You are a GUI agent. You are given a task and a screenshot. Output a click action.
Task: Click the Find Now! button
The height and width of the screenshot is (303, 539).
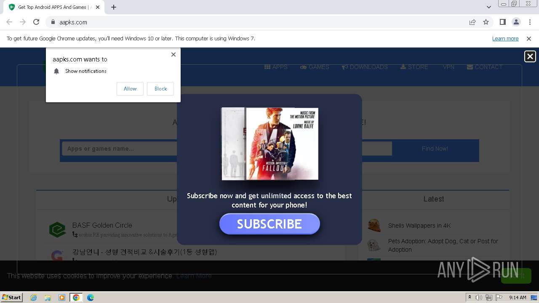click(x=435, y=149)
